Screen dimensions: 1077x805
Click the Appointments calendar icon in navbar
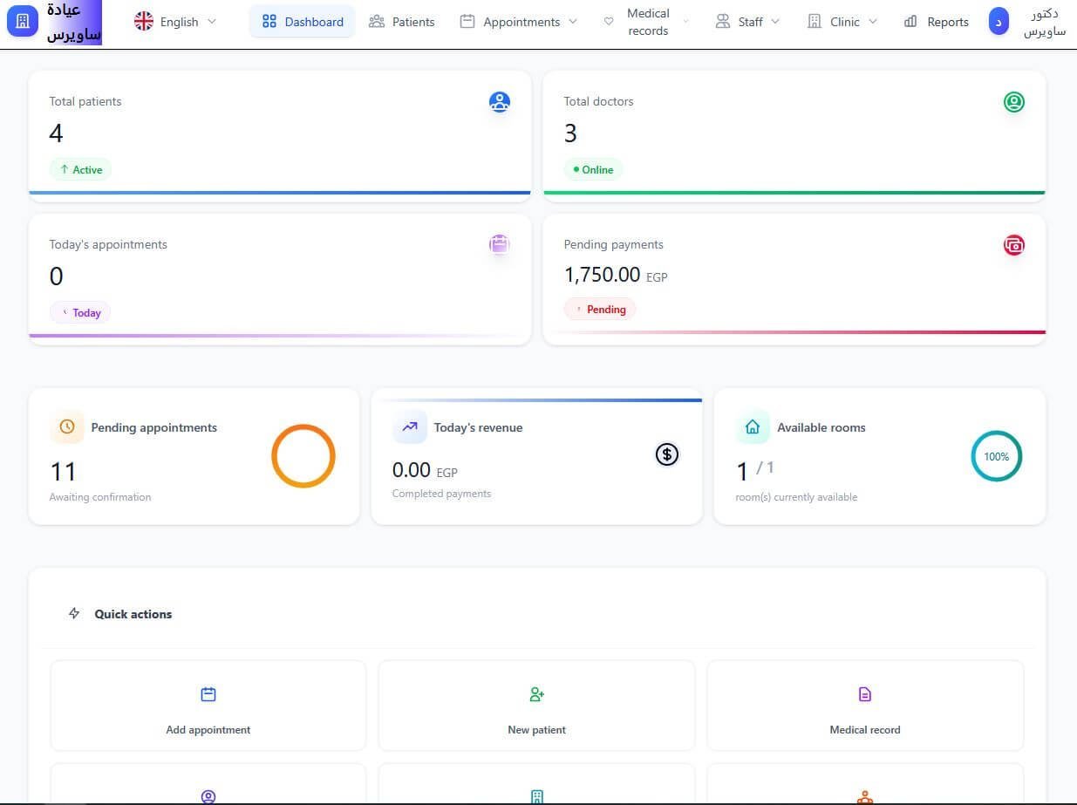(x=467, y=22)
